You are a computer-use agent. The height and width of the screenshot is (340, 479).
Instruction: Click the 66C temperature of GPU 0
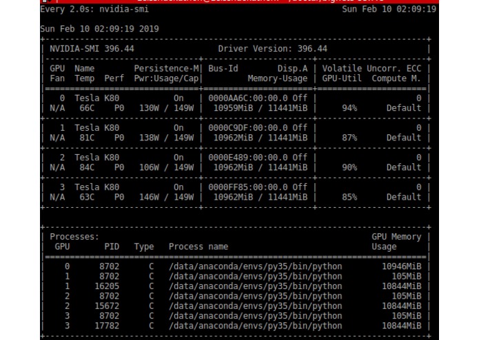coord(87,108)
